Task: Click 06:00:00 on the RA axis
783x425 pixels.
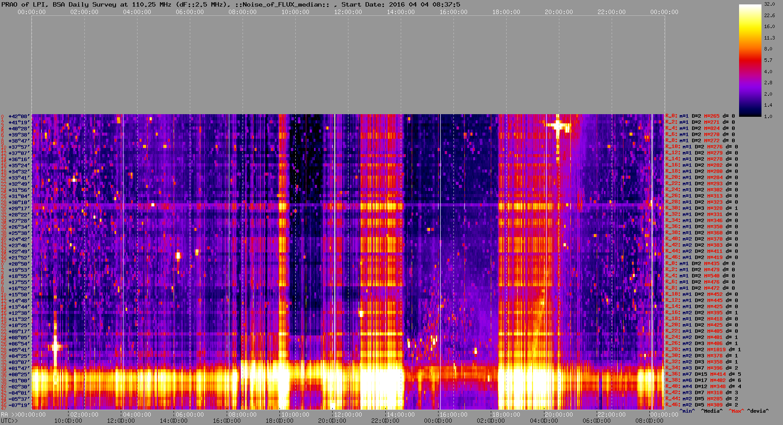Action: tap(190, 414)
